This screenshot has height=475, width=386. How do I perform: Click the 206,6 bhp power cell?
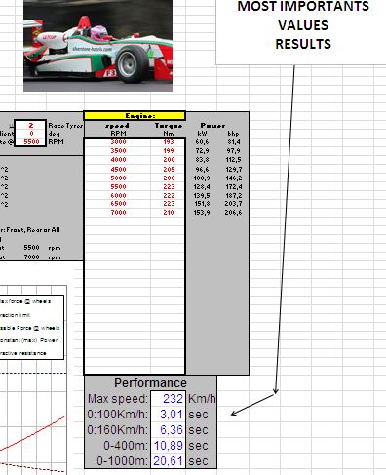[x=233, y=212]
